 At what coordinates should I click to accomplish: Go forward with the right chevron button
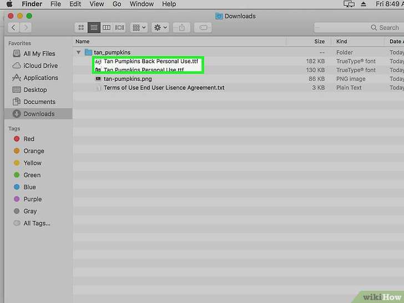pos(26,27)
